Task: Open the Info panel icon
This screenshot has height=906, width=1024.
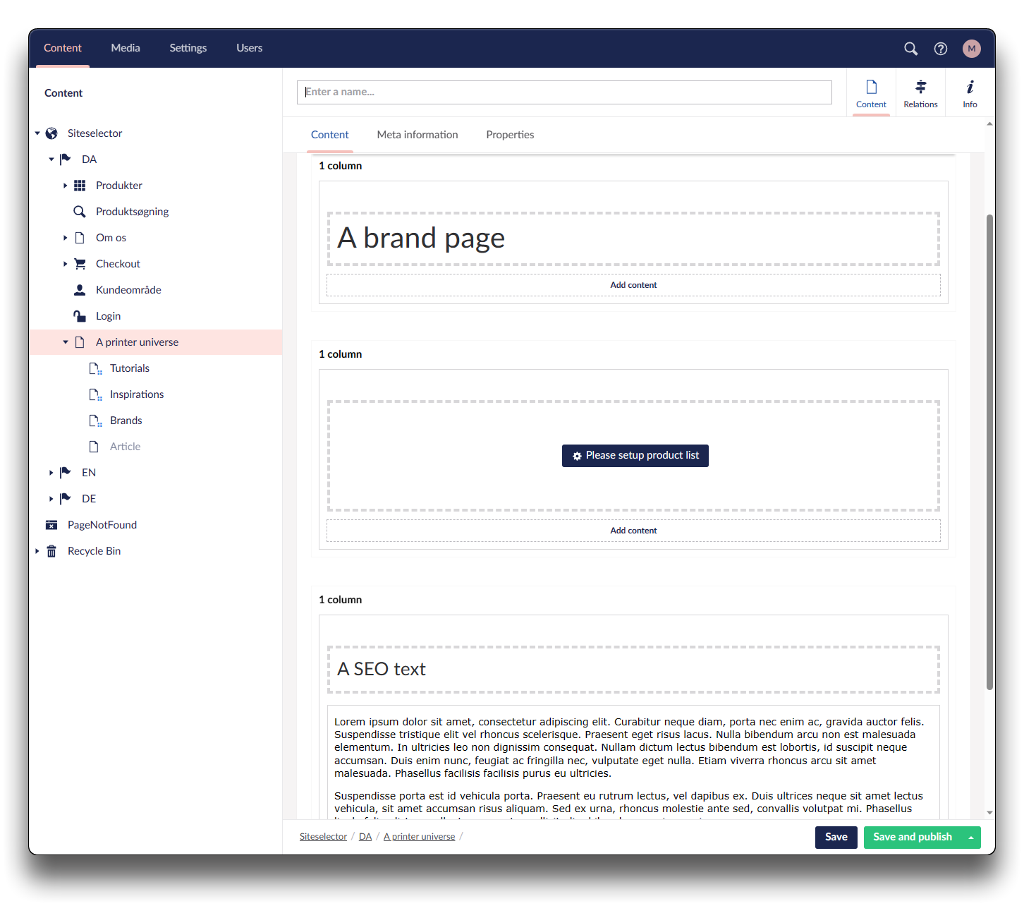Action: [x=970, y=93]
